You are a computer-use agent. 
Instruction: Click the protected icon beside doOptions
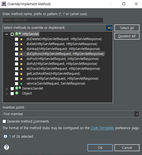[21, 54]
